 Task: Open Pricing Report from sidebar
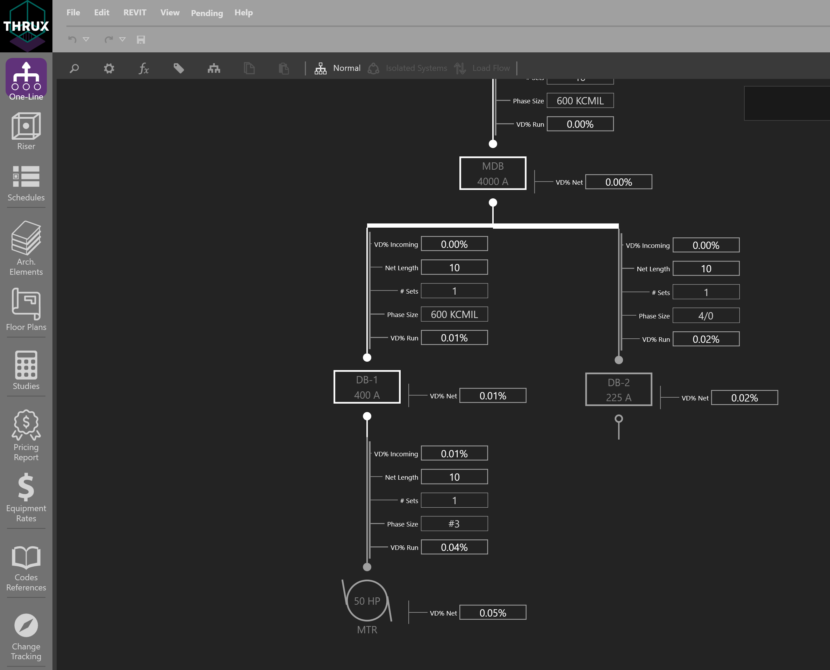[x=26, y=435]
